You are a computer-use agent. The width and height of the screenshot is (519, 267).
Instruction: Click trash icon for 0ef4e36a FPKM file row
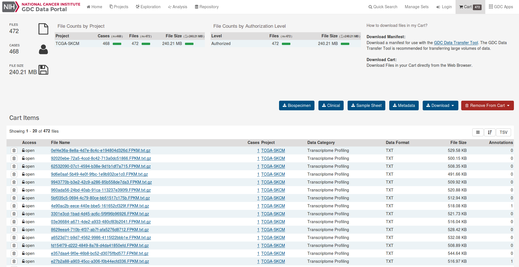(x=14, y=150)
